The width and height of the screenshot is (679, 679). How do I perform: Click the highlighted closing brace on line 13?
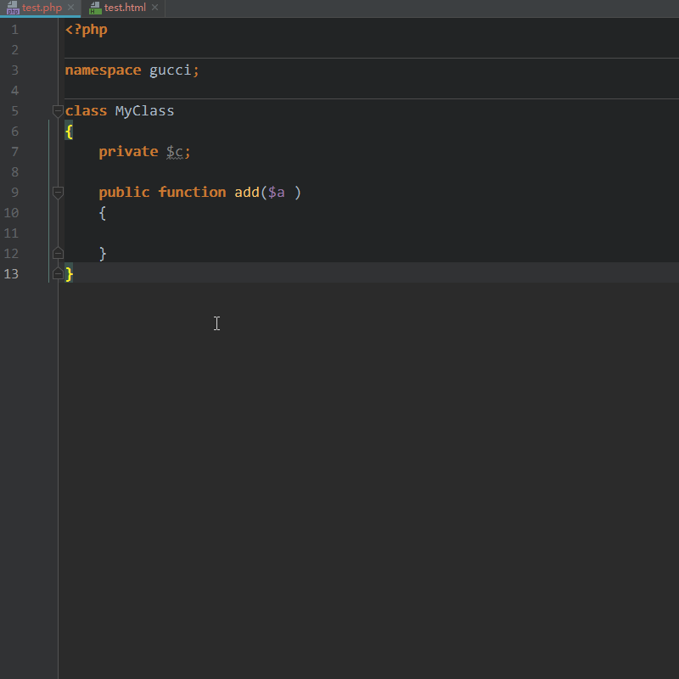(x=69, y=273)
